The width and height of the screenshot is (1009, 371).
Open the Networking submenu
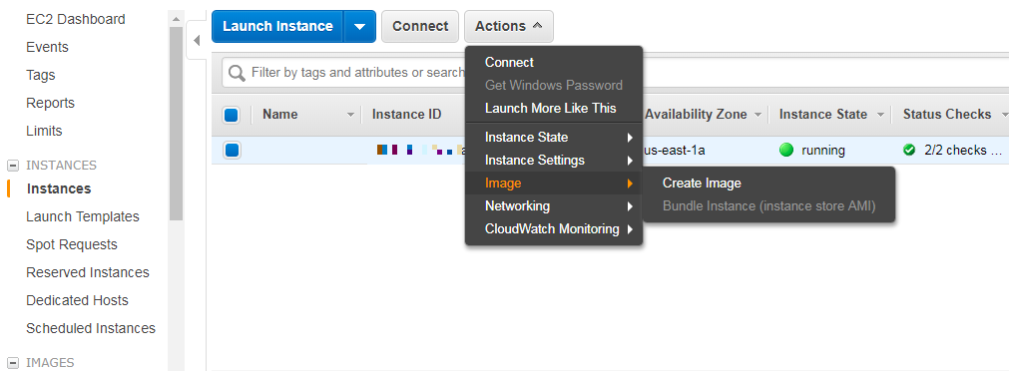coord(554,205)
